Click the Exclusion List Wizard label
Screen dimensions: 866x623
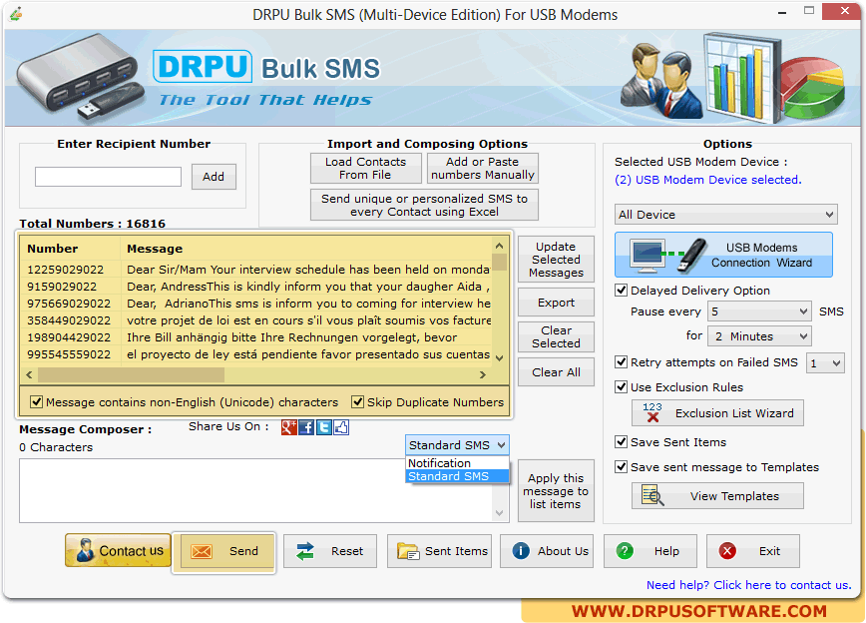[734, 413]
